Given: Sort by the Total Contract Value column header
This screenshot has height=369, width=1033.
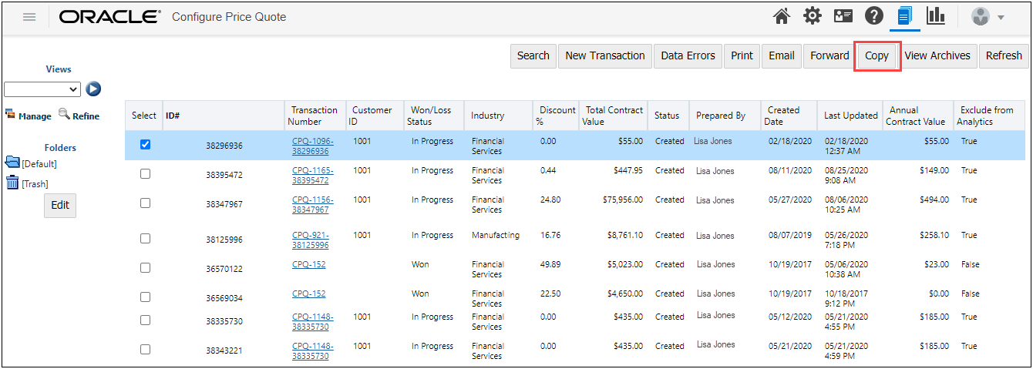Looking at the screenshot, I should pos(614,116).
